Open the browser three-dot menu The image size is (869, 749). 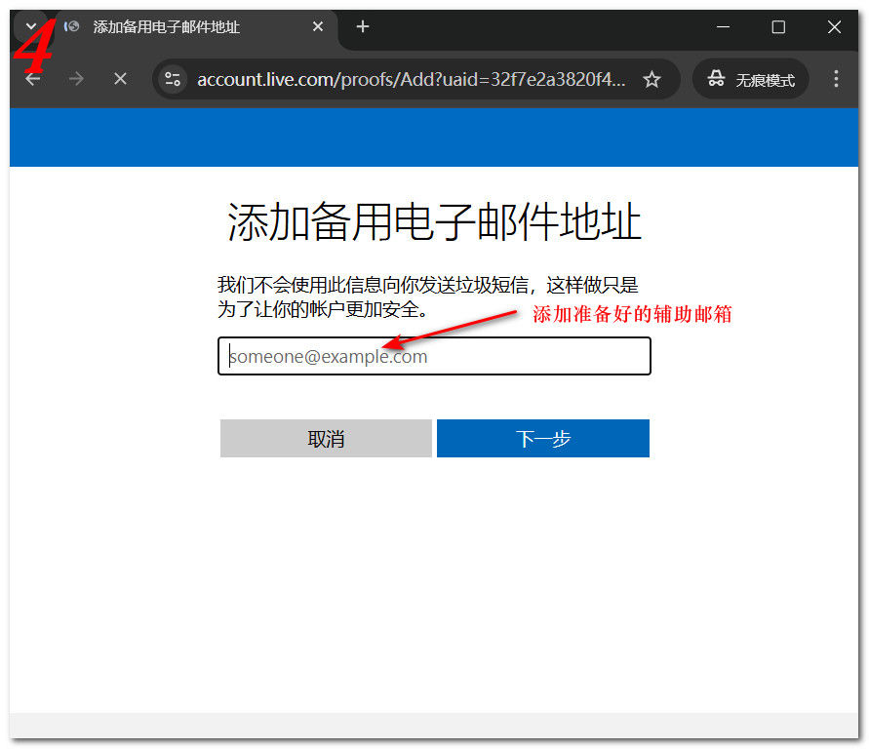[836, 79]
